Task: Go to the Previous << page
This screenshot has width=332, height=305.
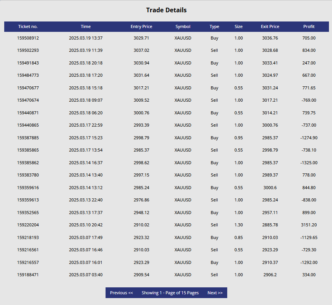Action: 121,293
